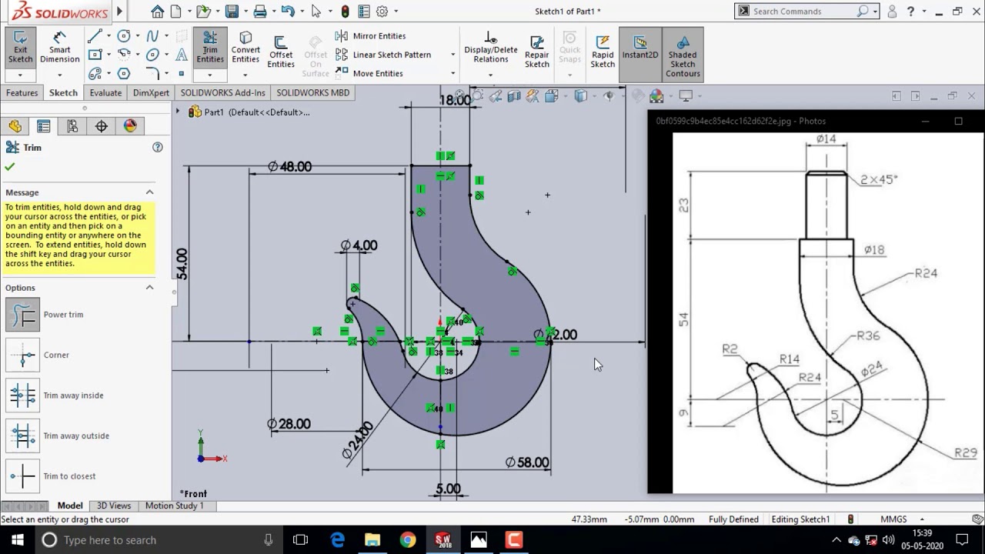The width and height of the screenshot is (985, 554).
Task: Select the Ellipse sketch tool
Action: (x=152, y=55)
